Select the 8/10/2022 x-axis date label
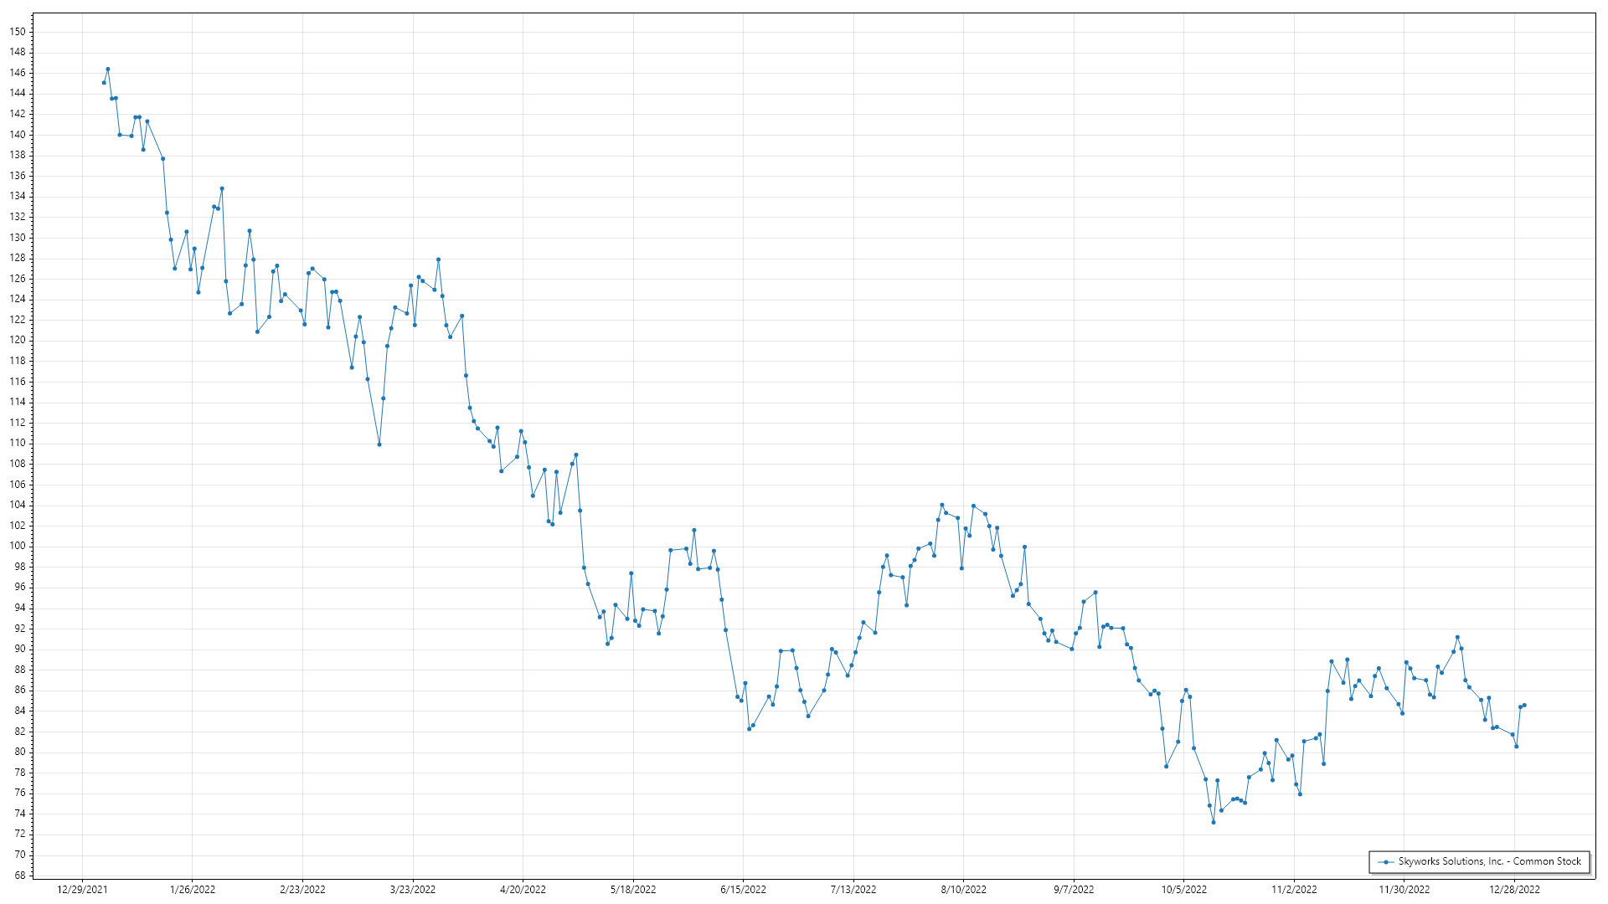The width and height of the screenshot is (1608, 904). coord(963,890)
